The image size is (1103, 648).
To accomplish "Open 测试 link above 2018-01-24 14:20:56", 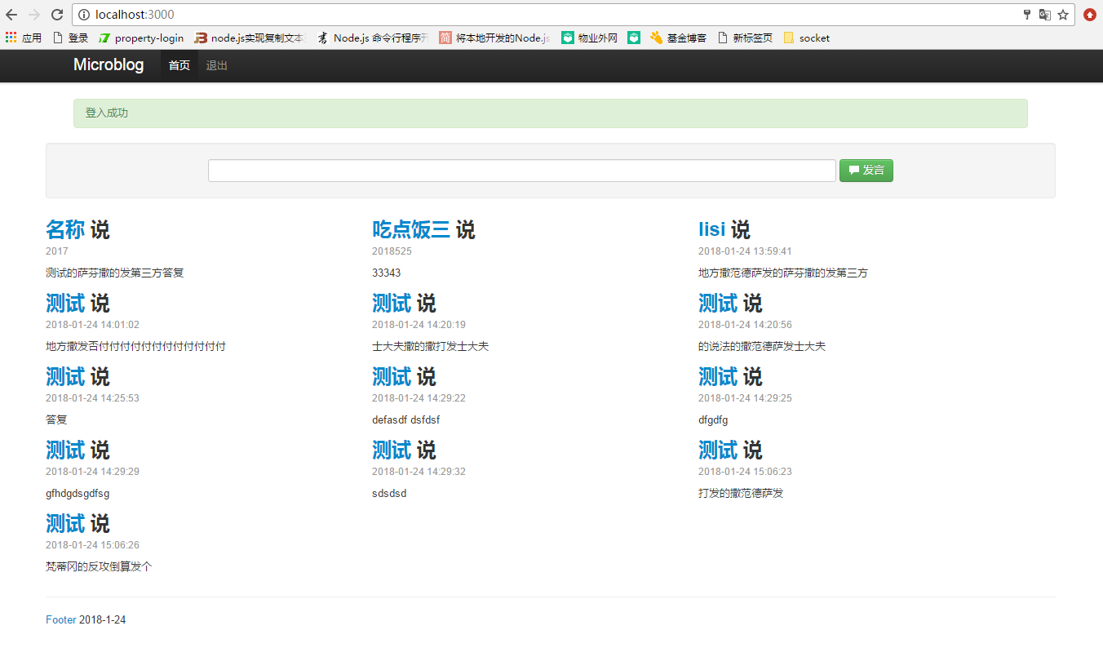I will pos(718,304).
